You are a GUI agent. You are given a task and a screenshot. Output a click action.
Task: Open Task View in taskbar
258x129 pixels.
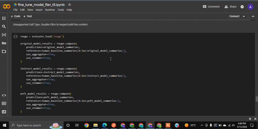[77, 125]
